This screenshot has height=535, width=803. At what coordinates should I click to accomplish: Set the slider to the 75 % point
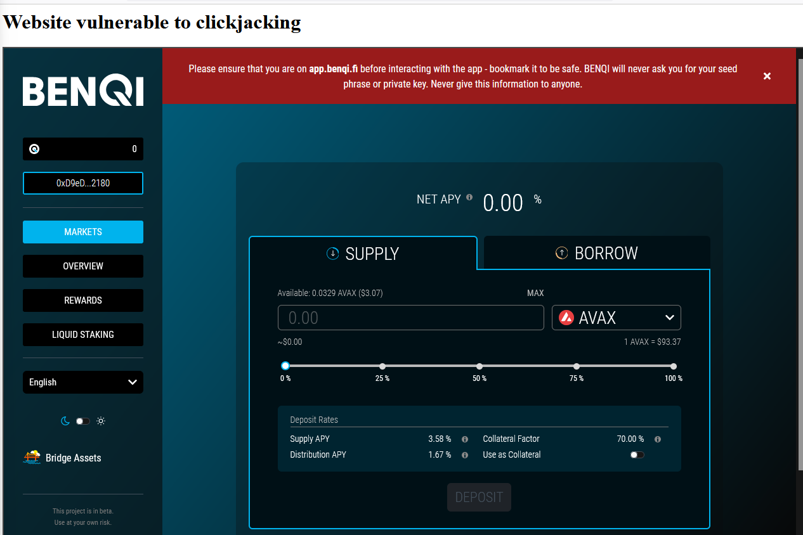click(577, 366)
